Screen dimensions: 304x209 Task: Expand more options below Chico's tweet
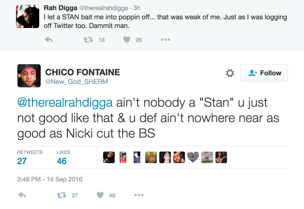click(139, 195)
